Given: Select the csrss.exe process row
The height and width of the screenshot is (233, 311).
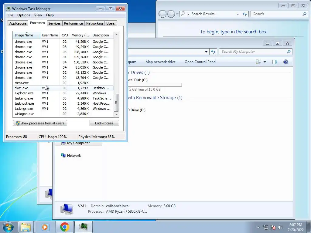Looking at the screenshot, I should (x=63, y=83).
